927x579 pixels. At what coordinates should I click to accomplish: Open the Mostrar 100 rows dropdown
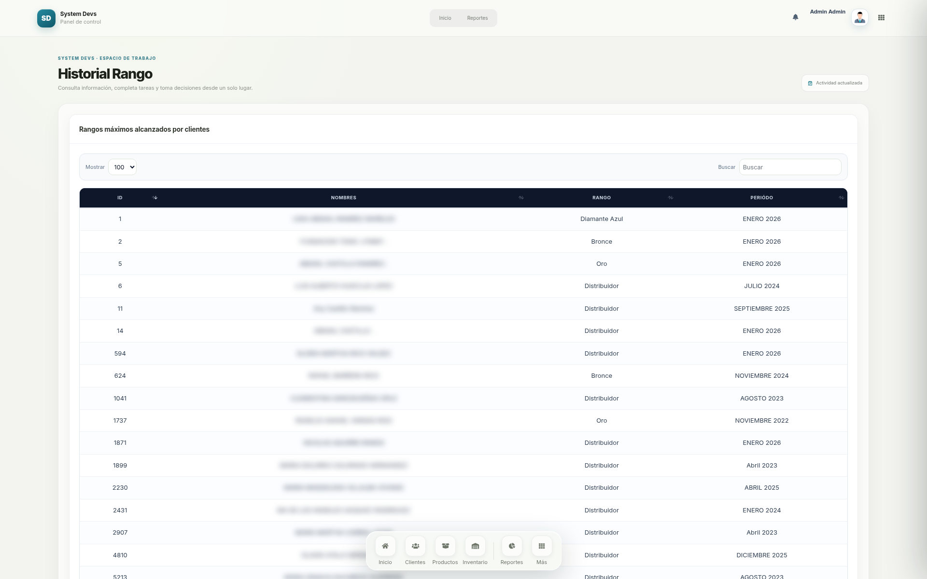pos(122,167)
